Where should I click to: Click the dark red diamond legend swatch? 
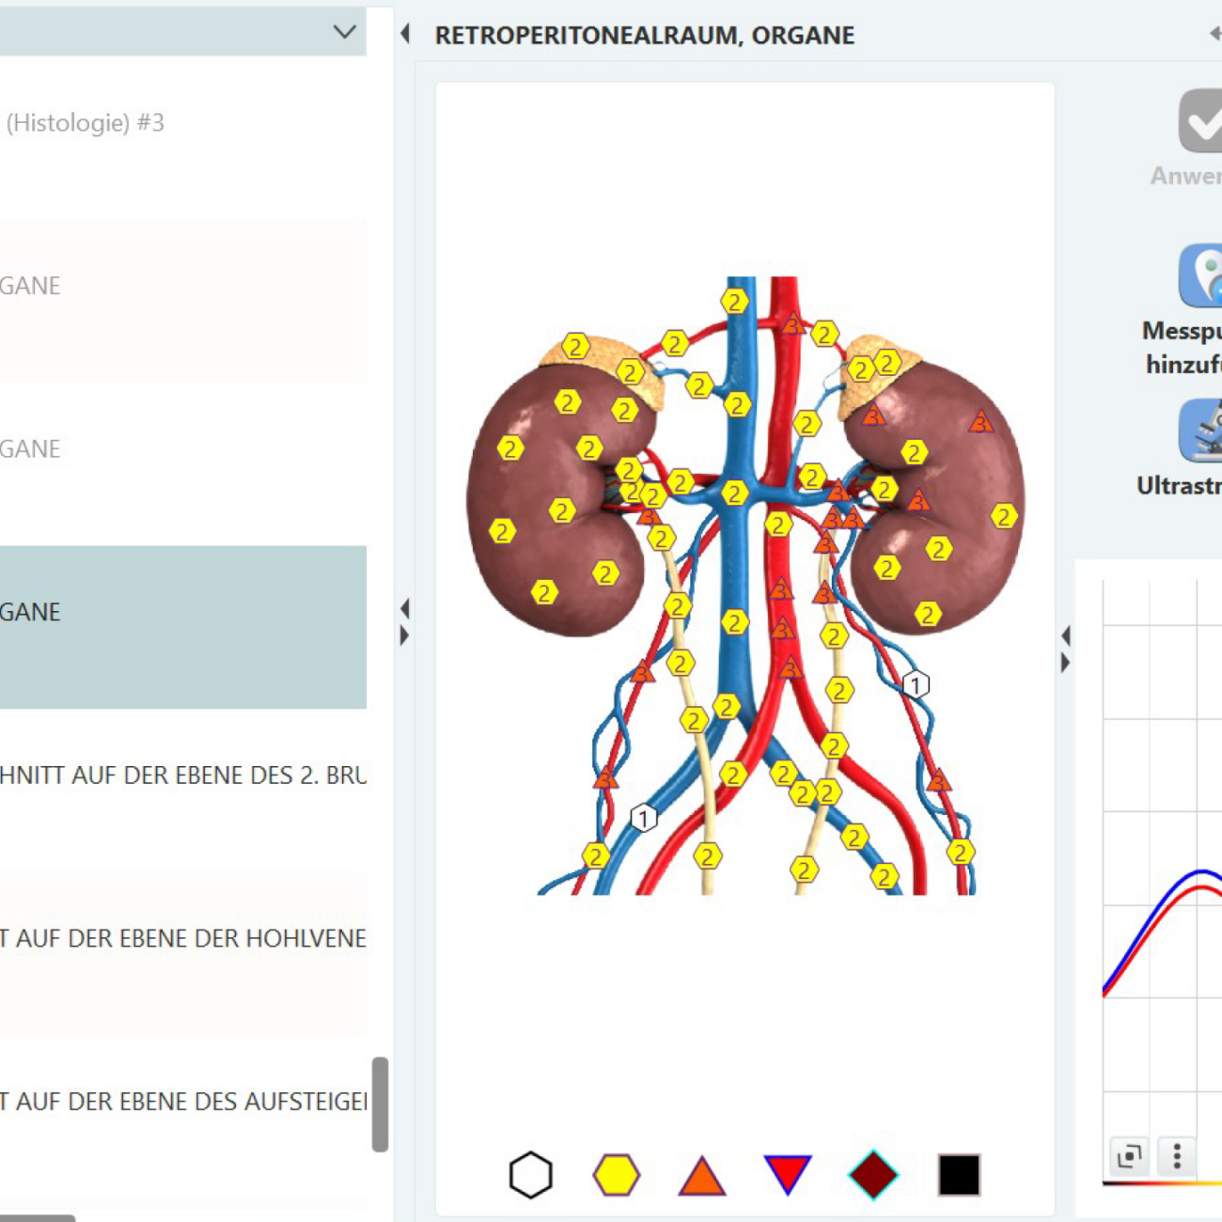click(873, 1175)
